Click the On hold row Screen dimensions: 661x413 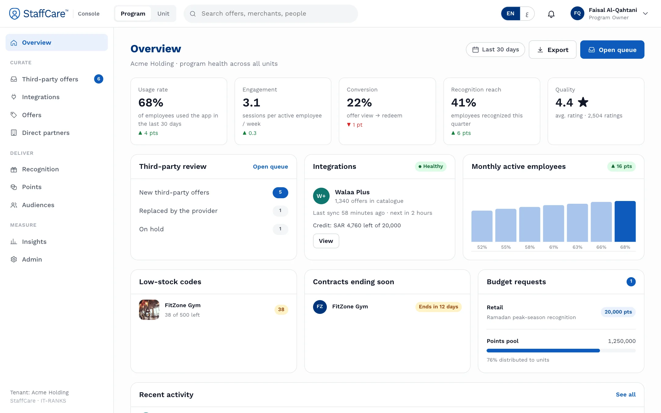click(214, 229)
